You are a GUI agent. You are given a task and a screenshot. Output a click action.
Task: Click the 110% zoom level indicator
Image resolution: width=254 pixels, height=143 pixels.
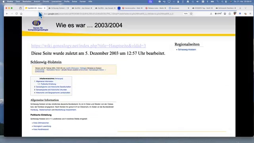tap(186, 14)
